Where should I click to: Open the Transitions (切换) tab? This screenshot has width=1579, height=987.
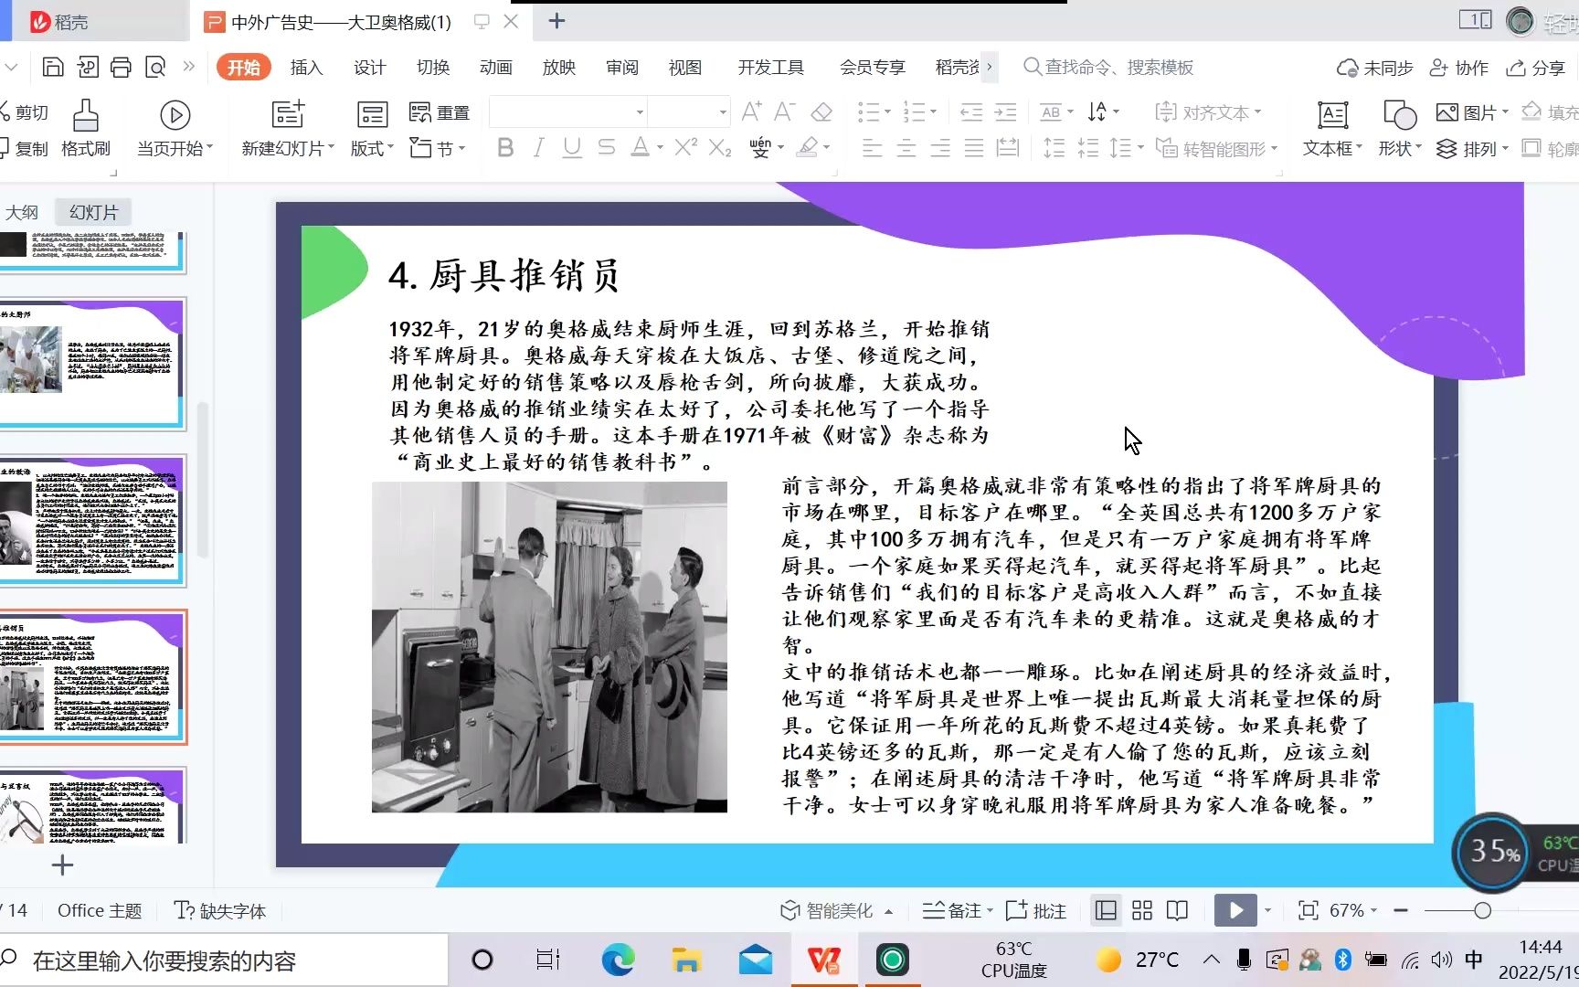(x=432, y=68)
